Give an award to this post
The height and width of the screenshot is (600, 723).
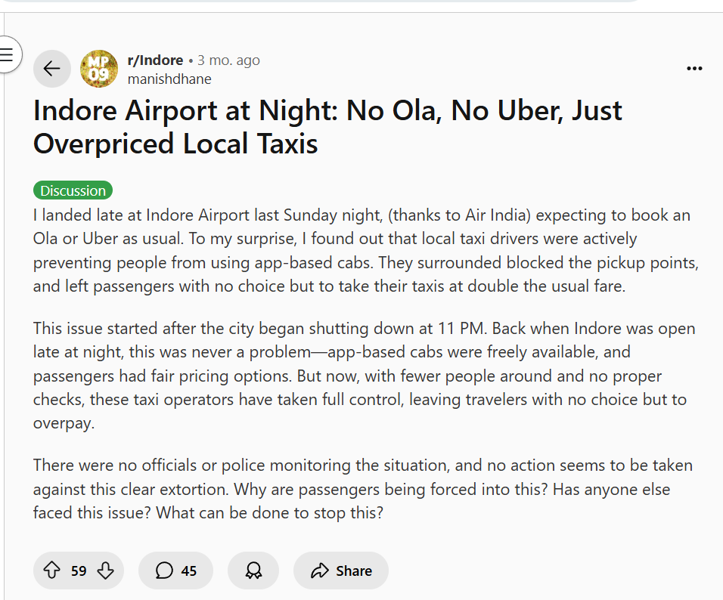253,571
